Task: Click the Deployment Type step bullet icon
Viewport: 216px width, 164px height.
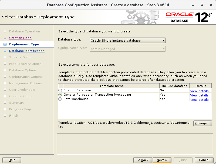Action: coord(5,44)
